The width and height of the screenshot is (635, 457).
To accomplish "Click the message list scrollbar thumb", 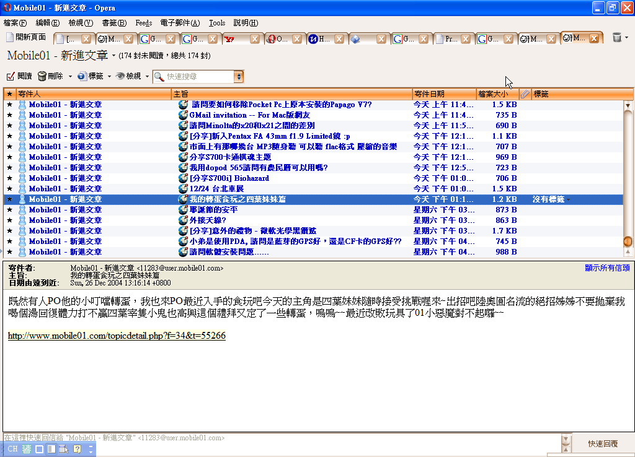I will click(x=628, y=242).
